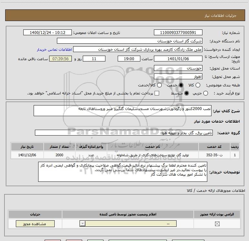Click the need date cell 1401/12/06
The height and width of the screenshot is (241, 249).
coord(27,155)
